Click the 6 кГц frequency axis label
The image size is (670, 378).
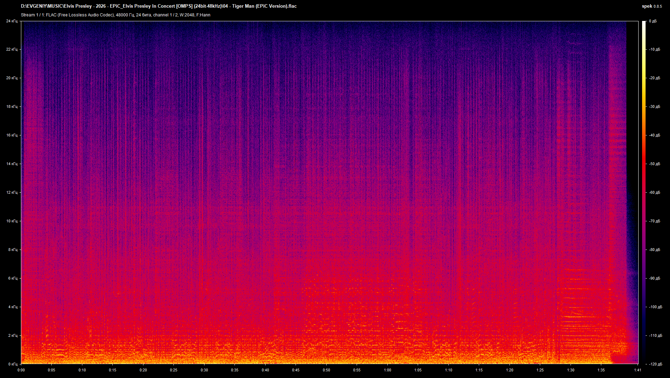pyautogui.click(x=13, y=279)
